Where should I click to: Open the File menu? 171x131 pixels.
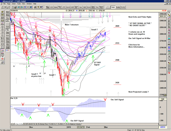[4, 4]
